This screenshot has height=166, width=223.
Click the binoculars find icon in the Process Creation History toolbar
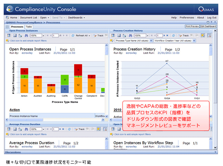click(130, 36)
